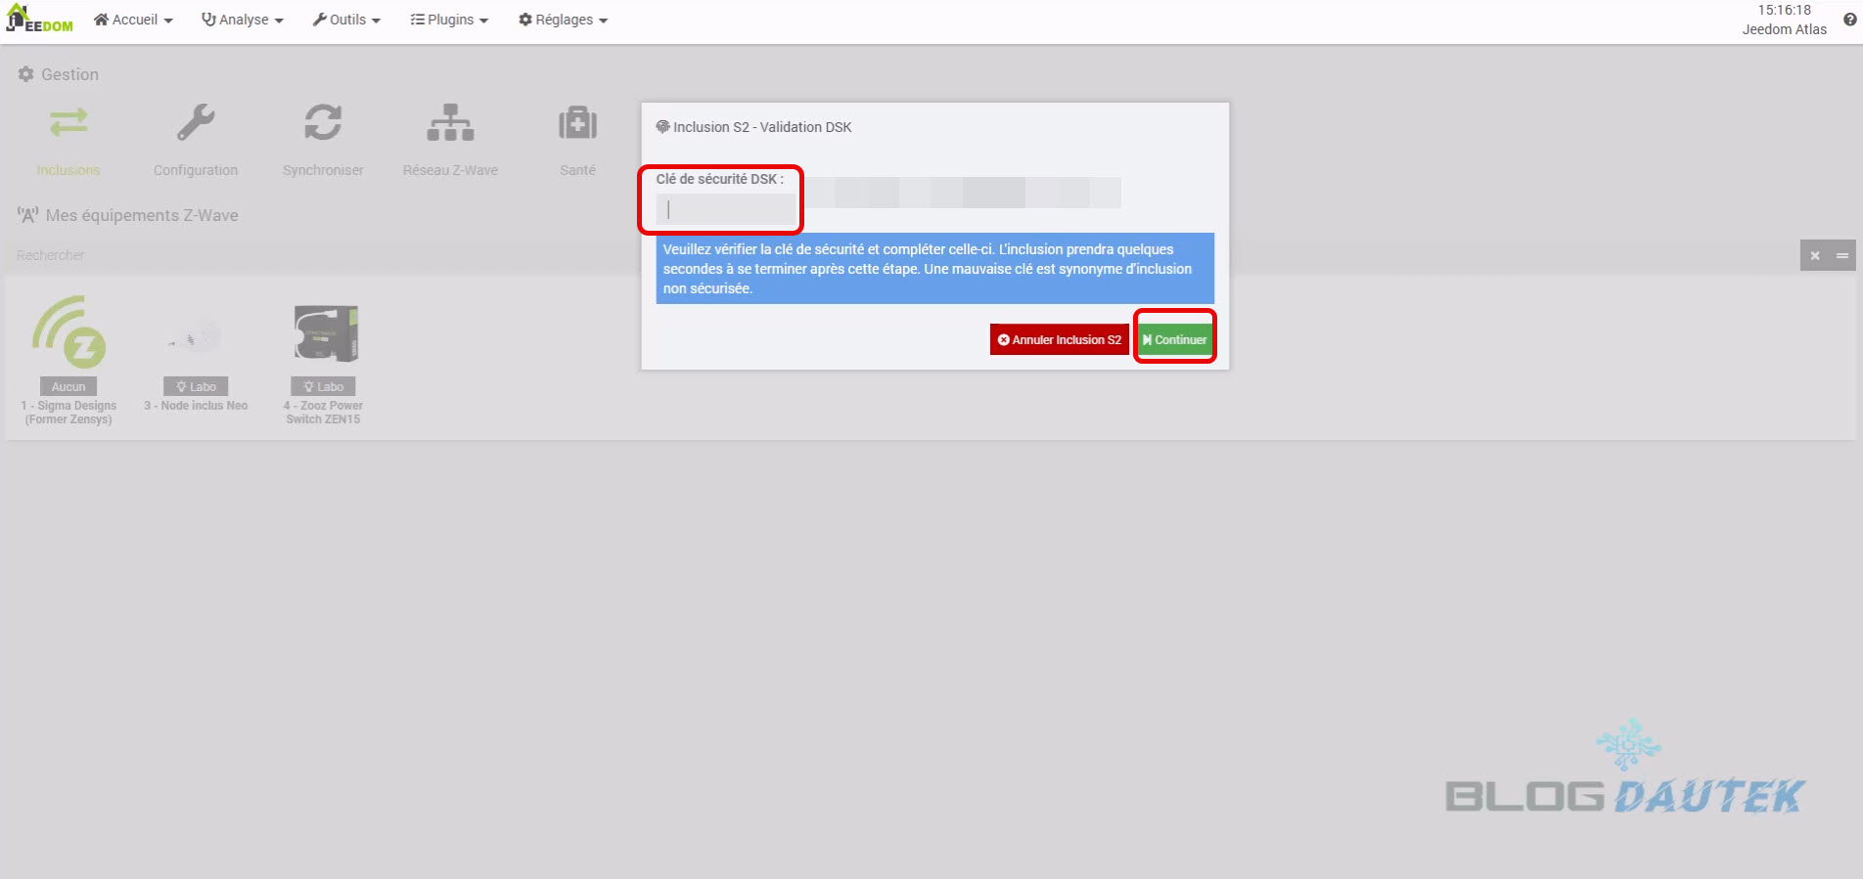Click the help question mark icon
The height and width of the screenshot is (879, 1863).
[1849, 20]
